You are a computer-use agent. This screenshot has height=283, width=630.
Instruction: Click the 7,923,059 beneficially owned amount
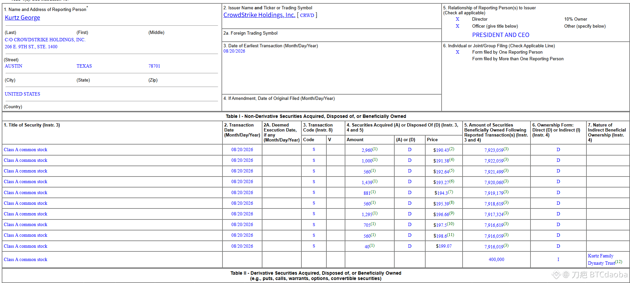coord(494,150)
